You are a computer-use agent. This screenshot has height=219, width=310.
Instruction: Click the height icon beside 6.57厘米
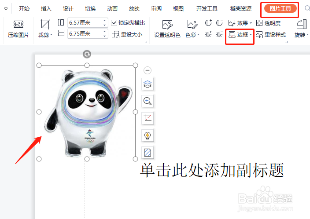tap(61, 22)
